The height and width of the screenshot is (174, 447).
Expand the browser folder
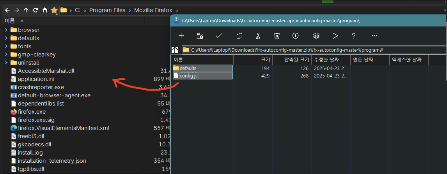click(6, 30)
